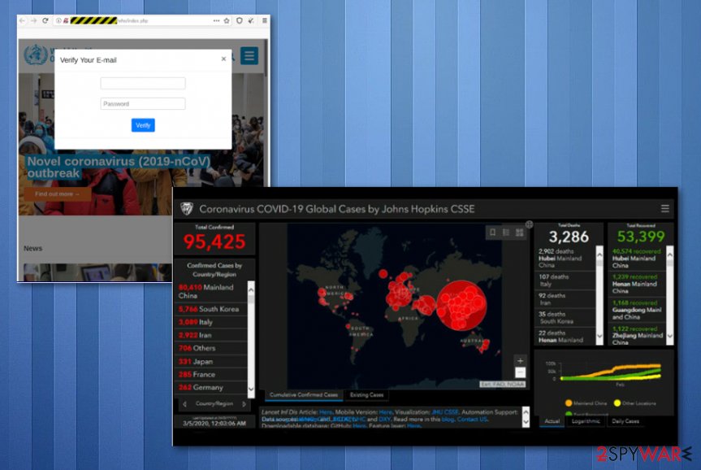Viewport: 701px width, 470px height.
Task: Click previous arrow beside Country/Region
Action: (184, 404)
